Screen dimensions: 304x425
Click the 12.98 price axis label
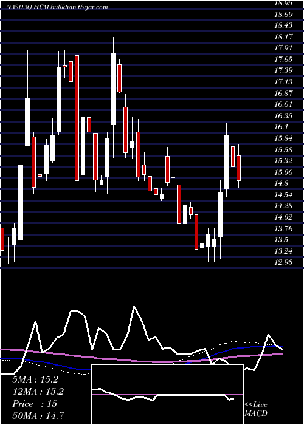pyautogui.click(x=283, y=262)
